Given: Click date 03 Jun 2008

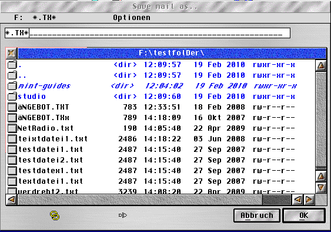Looking at the screenshot, I should tap(219, 139).
